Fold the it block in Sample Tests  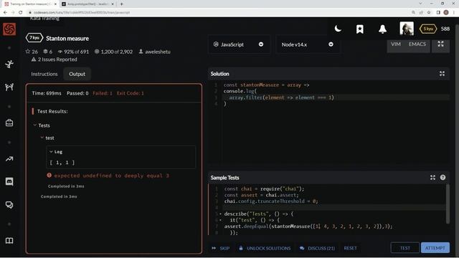(x=220, y=220)
